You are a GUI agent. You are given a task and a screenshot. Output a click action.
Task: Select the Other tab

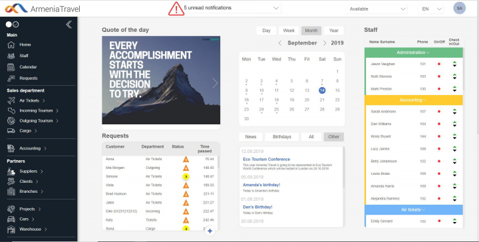tap(333, 137)
